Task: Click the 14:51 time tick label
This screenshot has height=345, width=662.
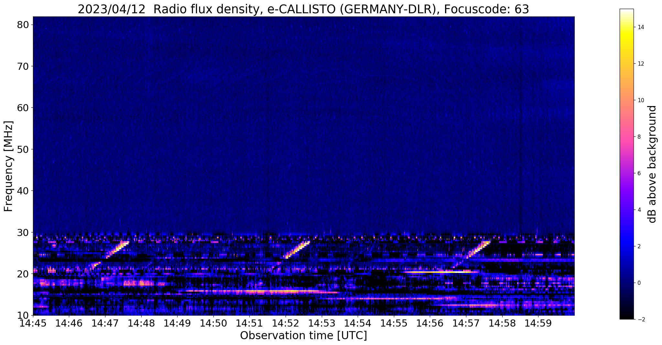Action: [x=250, y=323]
